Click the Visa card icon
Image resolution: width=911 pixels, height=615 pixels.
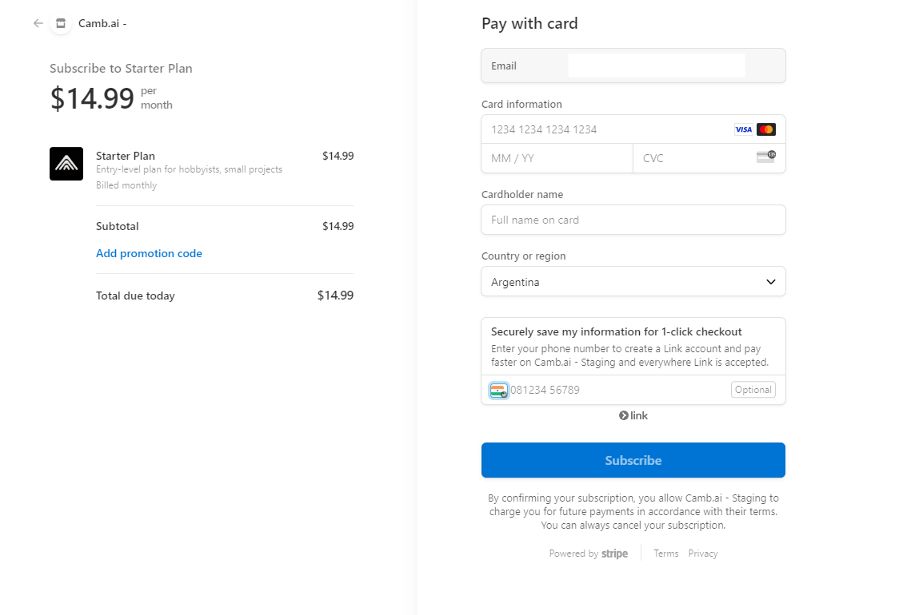pyautogui.click(x=744, y=129)
